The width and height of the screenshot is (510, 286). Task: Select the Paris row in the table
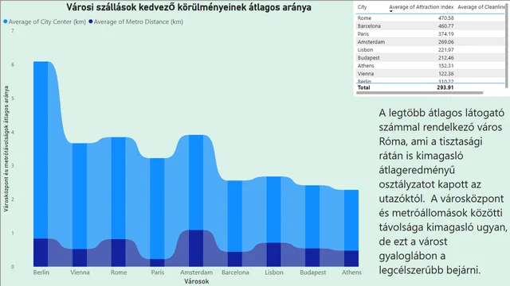[x=430, y=34]
